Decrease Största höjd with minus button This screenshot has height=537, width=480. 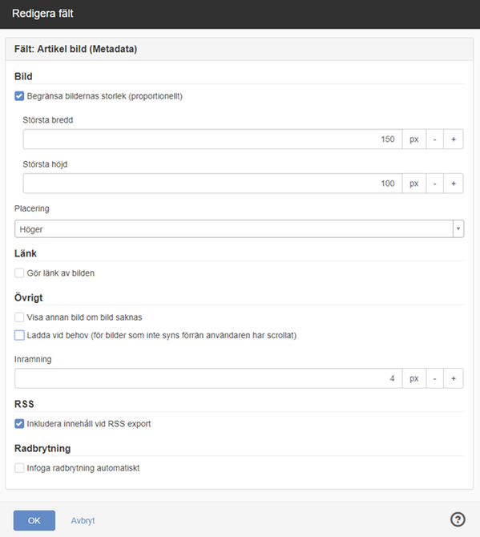(x=435, y=184)
